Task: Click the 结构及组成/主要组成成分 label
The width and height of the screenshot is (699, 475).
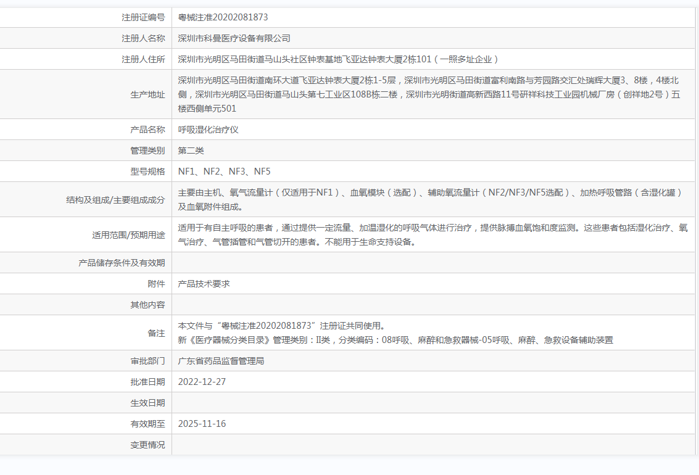Action: [x=115, y=200]
